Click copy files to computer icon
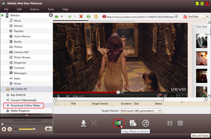 click(133, 123)
